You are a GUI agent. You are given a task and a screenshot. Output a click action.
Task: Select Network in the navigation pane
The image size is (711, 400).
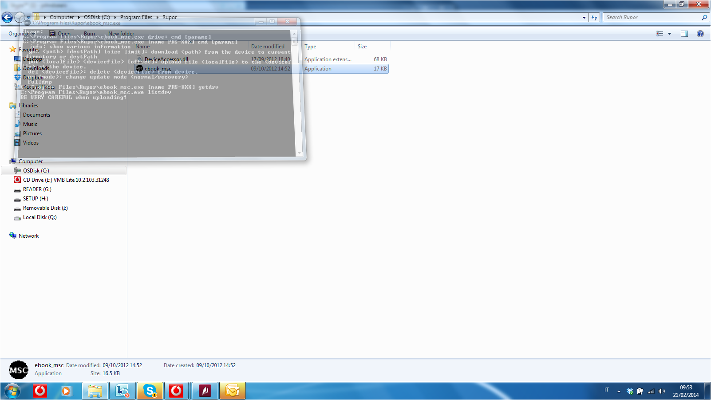pyautogui.click(x=28, y=236)
